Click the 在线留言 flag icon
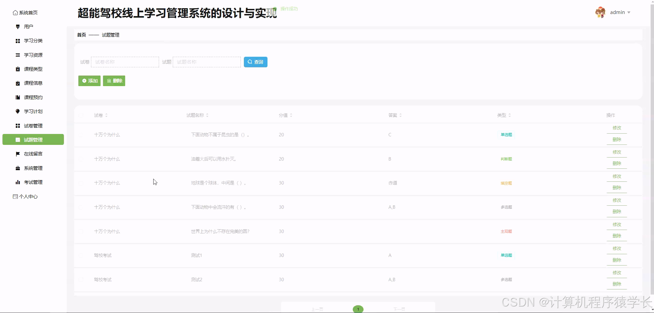The height and width of the screenshot is (313, 654). click(x=18, y=154)
